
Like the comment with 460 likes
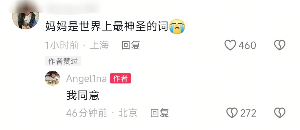pos(230,45)
